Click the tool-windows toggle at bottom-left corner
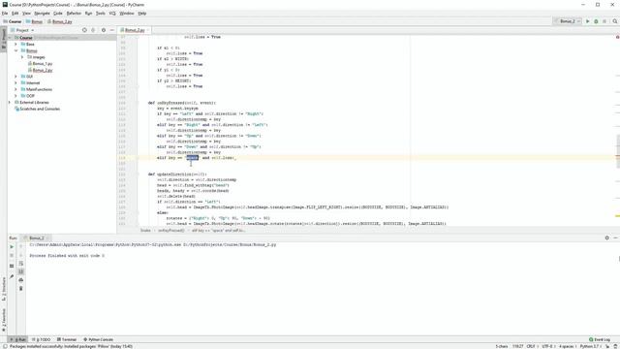The image size is (620, 349). 4,346
